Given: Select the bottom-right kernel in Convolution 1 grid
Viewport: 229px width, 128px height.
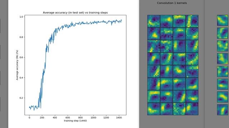Looking at the screenshot, I should click(x=192, y=109).
